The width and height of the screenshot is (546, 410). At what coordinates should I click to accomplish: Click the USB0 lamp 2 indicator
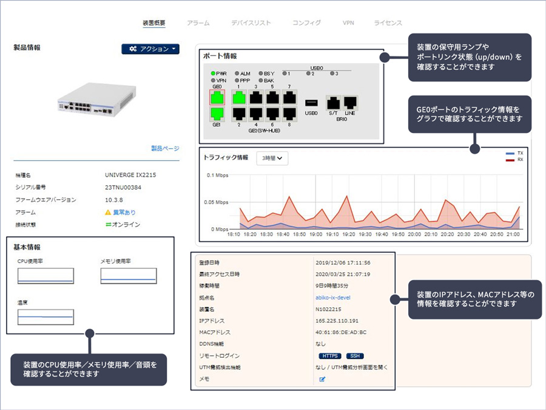point(308,73)
